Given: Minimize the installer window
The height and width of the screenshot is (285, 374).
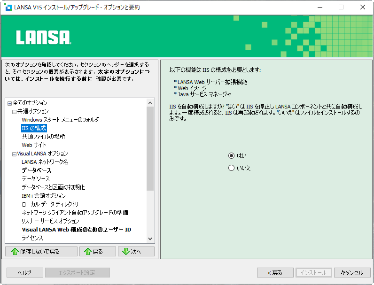Looking at the screenshot, I should [x=320, y=7].
